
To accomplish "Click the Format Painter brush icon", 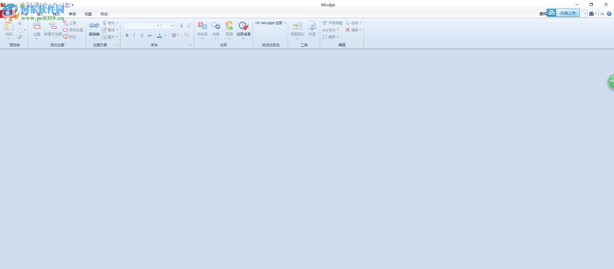I will pyautogui.click(x=20, y=37).
